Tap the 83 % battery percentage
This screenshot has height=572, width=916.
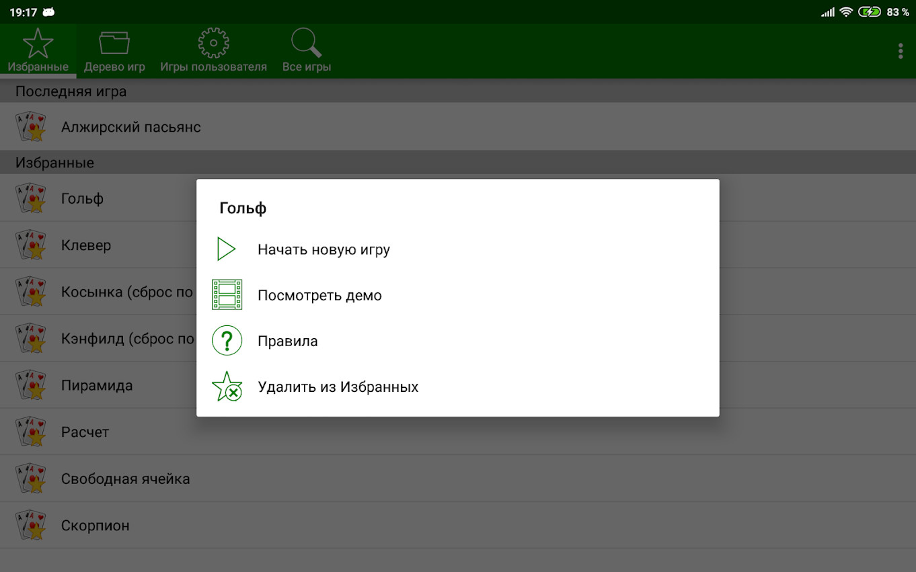point(898,12)
